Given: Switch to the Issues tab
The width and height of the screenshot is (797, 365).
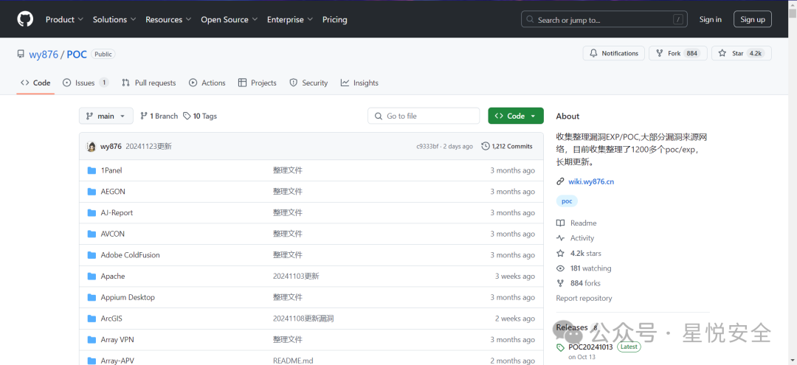Looking at the screenshot, I should pos(86,83).
